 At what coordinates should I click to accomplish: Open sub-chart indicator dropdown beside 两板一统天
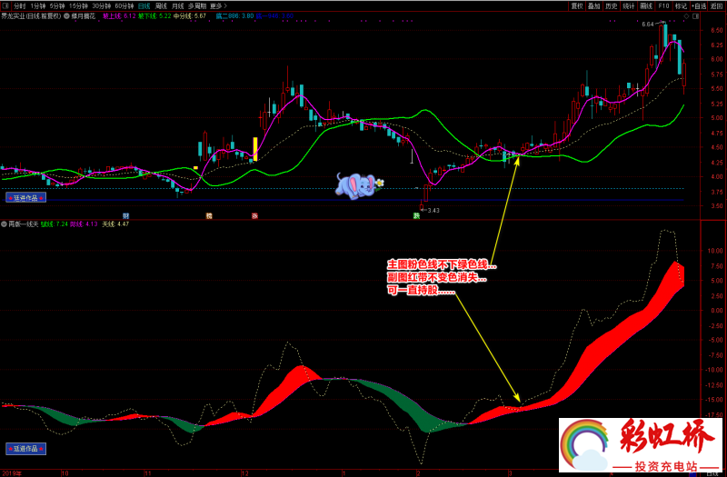click(x=4, y=224)
